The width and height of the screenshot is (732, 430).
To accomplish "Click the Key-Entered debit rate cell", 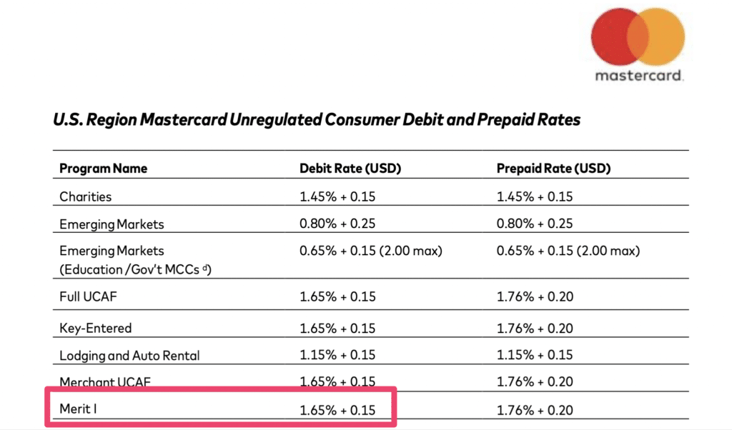I will pyautogui.click(x=337, y=329).
